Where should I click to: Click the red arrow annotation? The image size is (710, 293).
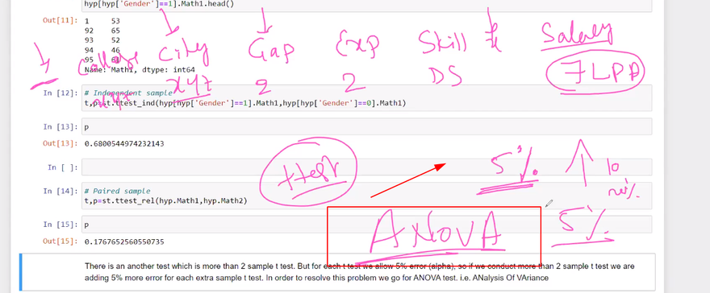pyautogui.click(x=408, y=180)
